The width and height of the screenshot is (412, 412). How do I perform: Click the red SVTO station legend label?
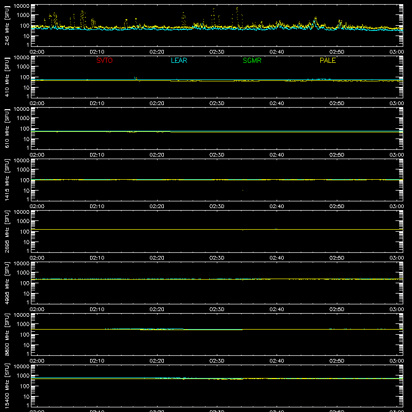(105, 60)
